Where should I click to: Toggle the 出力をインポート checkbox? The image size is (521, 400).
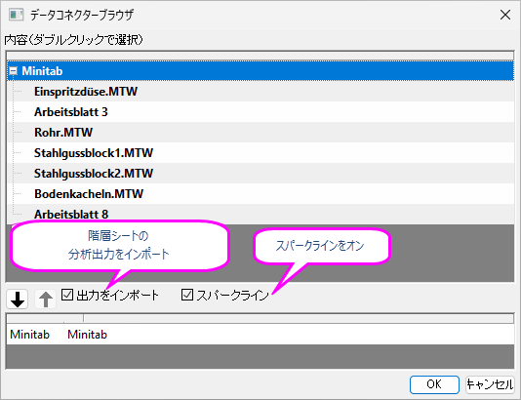click(x=67, y=295)
